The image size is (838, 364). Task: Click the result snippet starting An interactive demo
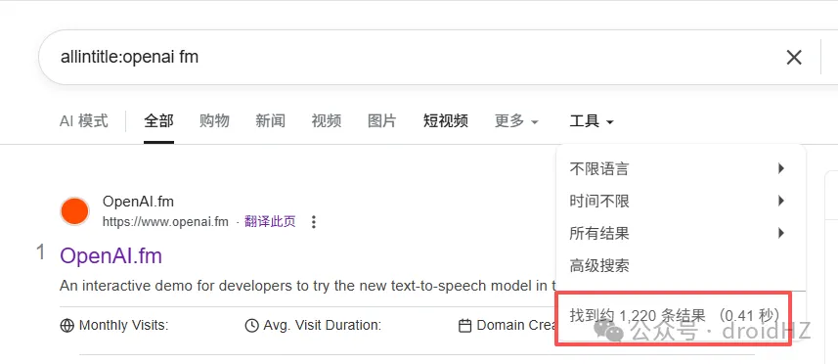pyautogui.click(x=307, y=286)
